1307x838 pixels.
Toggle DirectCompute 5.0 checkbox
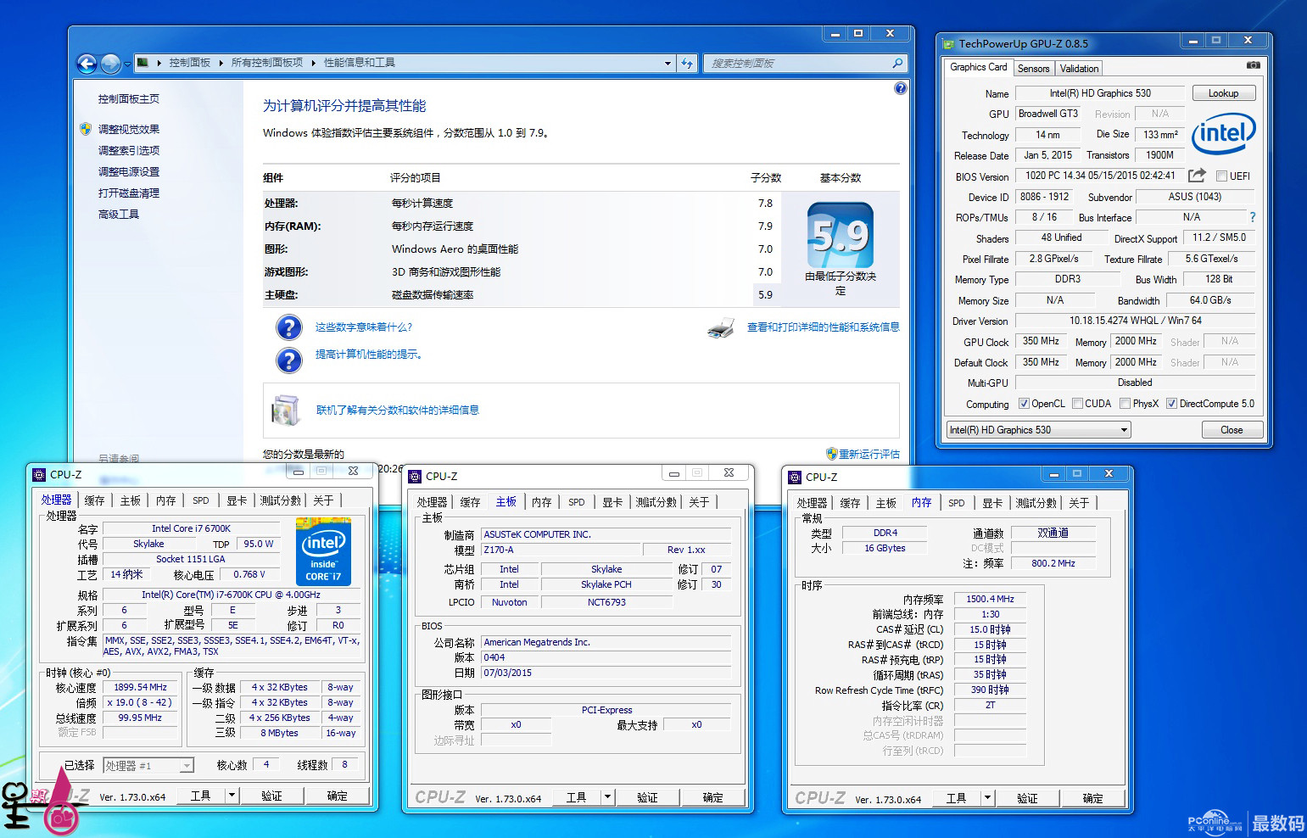pos(1171,404)
